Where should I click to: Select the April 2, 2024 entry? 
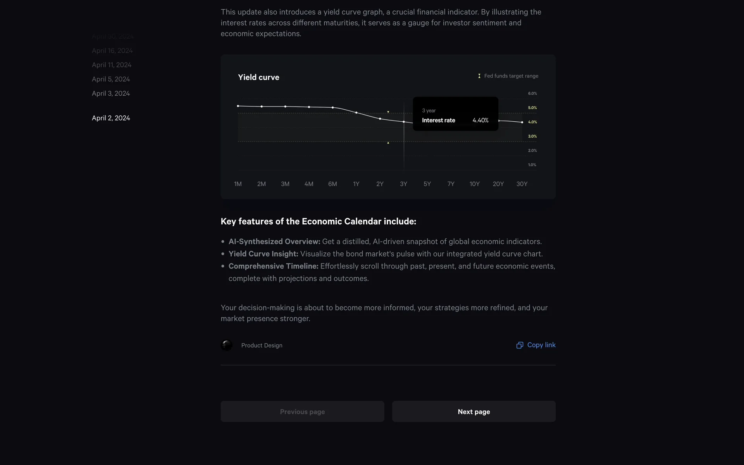tap(111, 118)
